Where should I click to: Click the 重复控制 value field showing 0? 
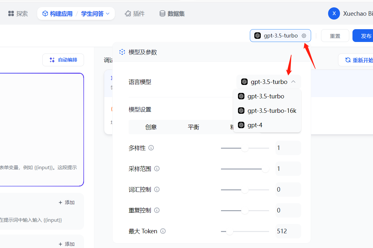(288, 210)
